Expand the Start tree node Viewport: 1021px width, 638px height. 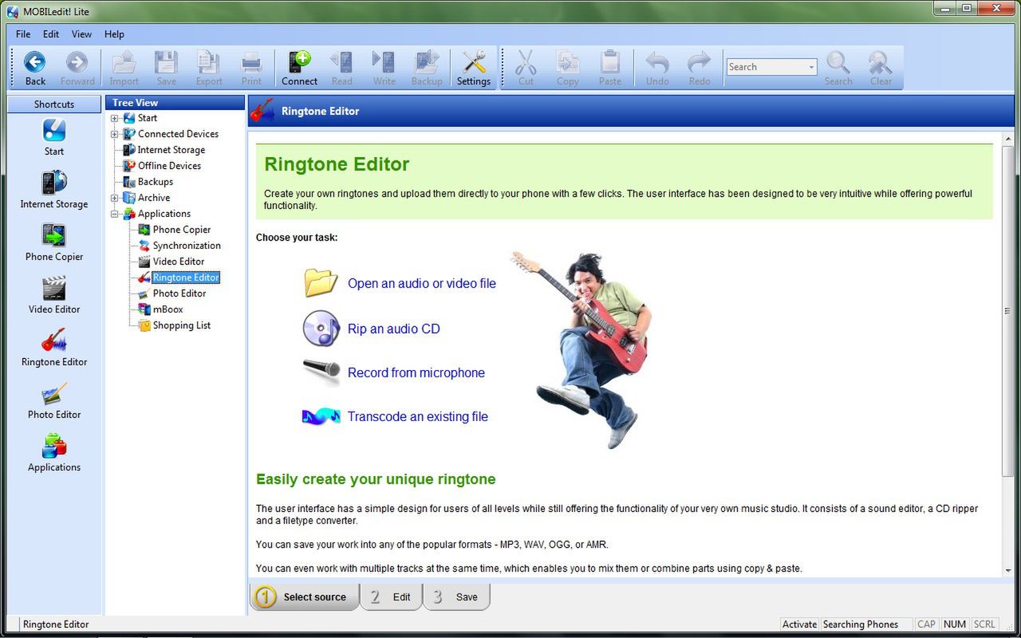(115, 118)
